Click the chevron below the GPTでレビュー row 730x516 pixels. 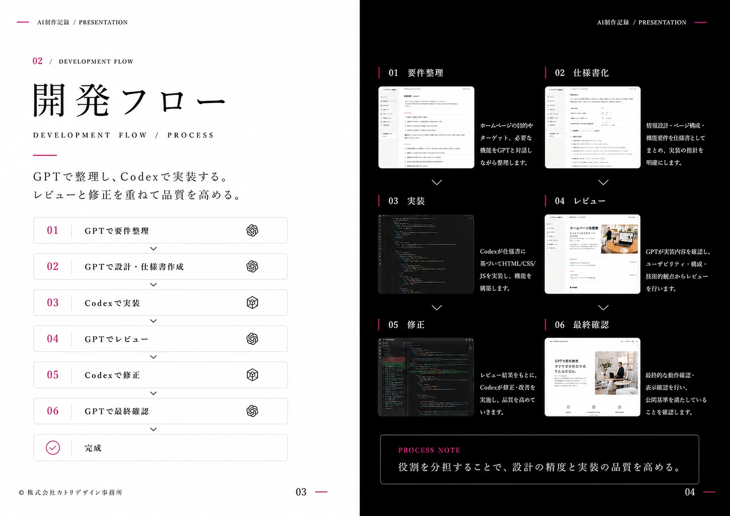[153, 357]
